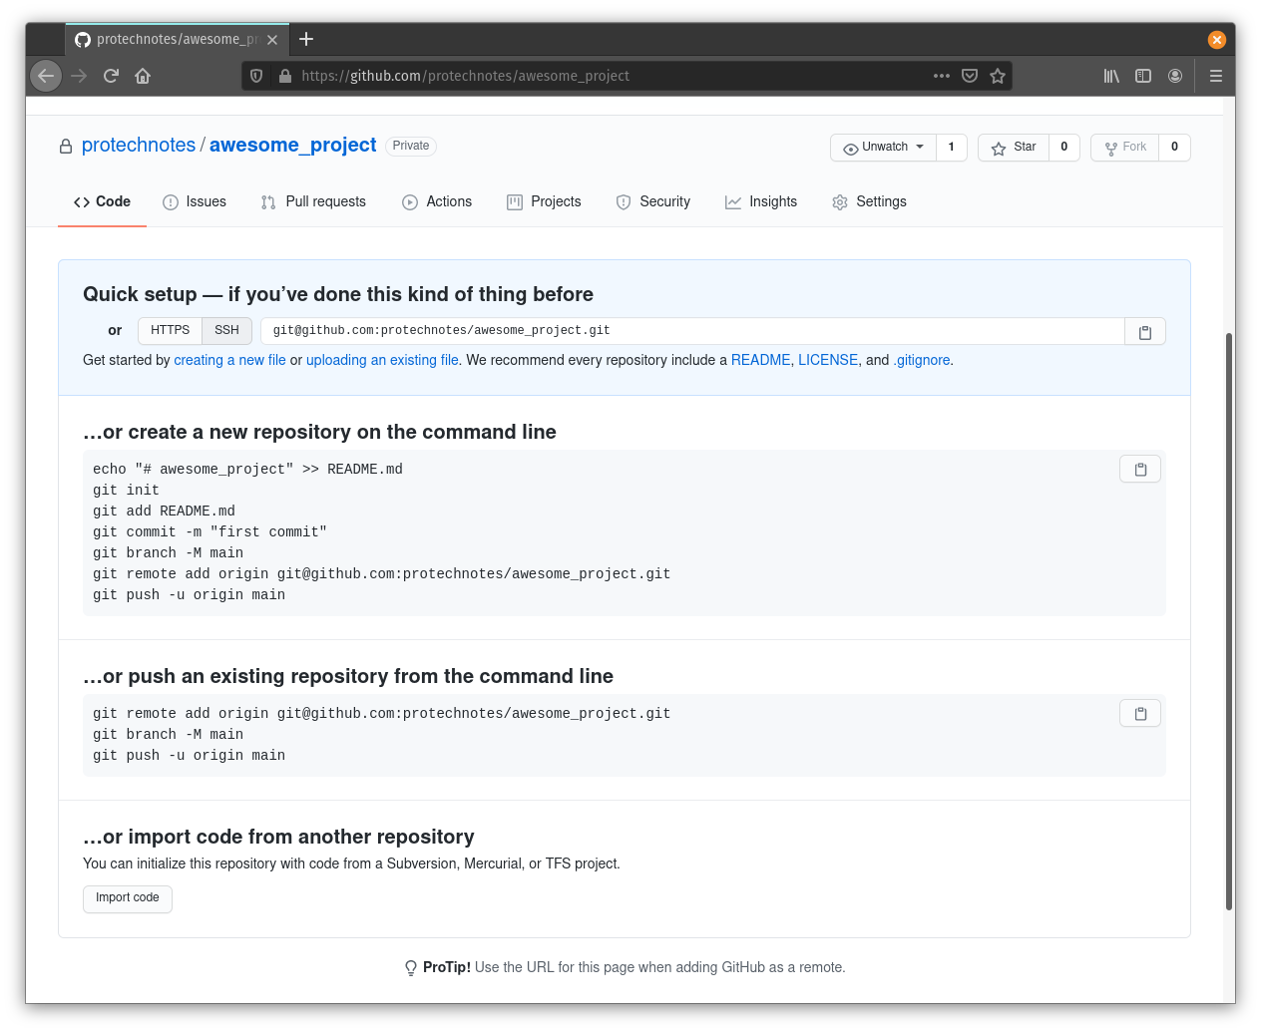Screen dimensions: 1261x1032
Task: Click 'uploading an existing file' link
Action: click(x=382, y=361)
